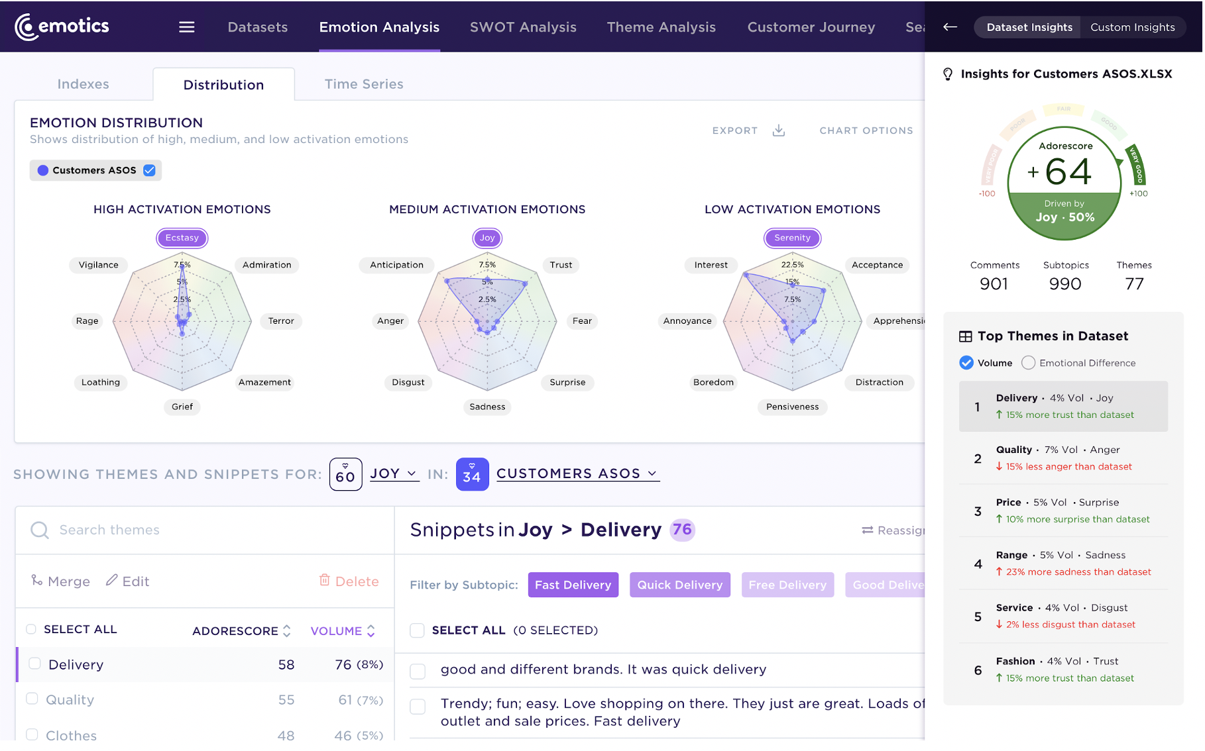Click the Vigilance emotion label
1205x751 pixels.
click(x=99, y=265)
